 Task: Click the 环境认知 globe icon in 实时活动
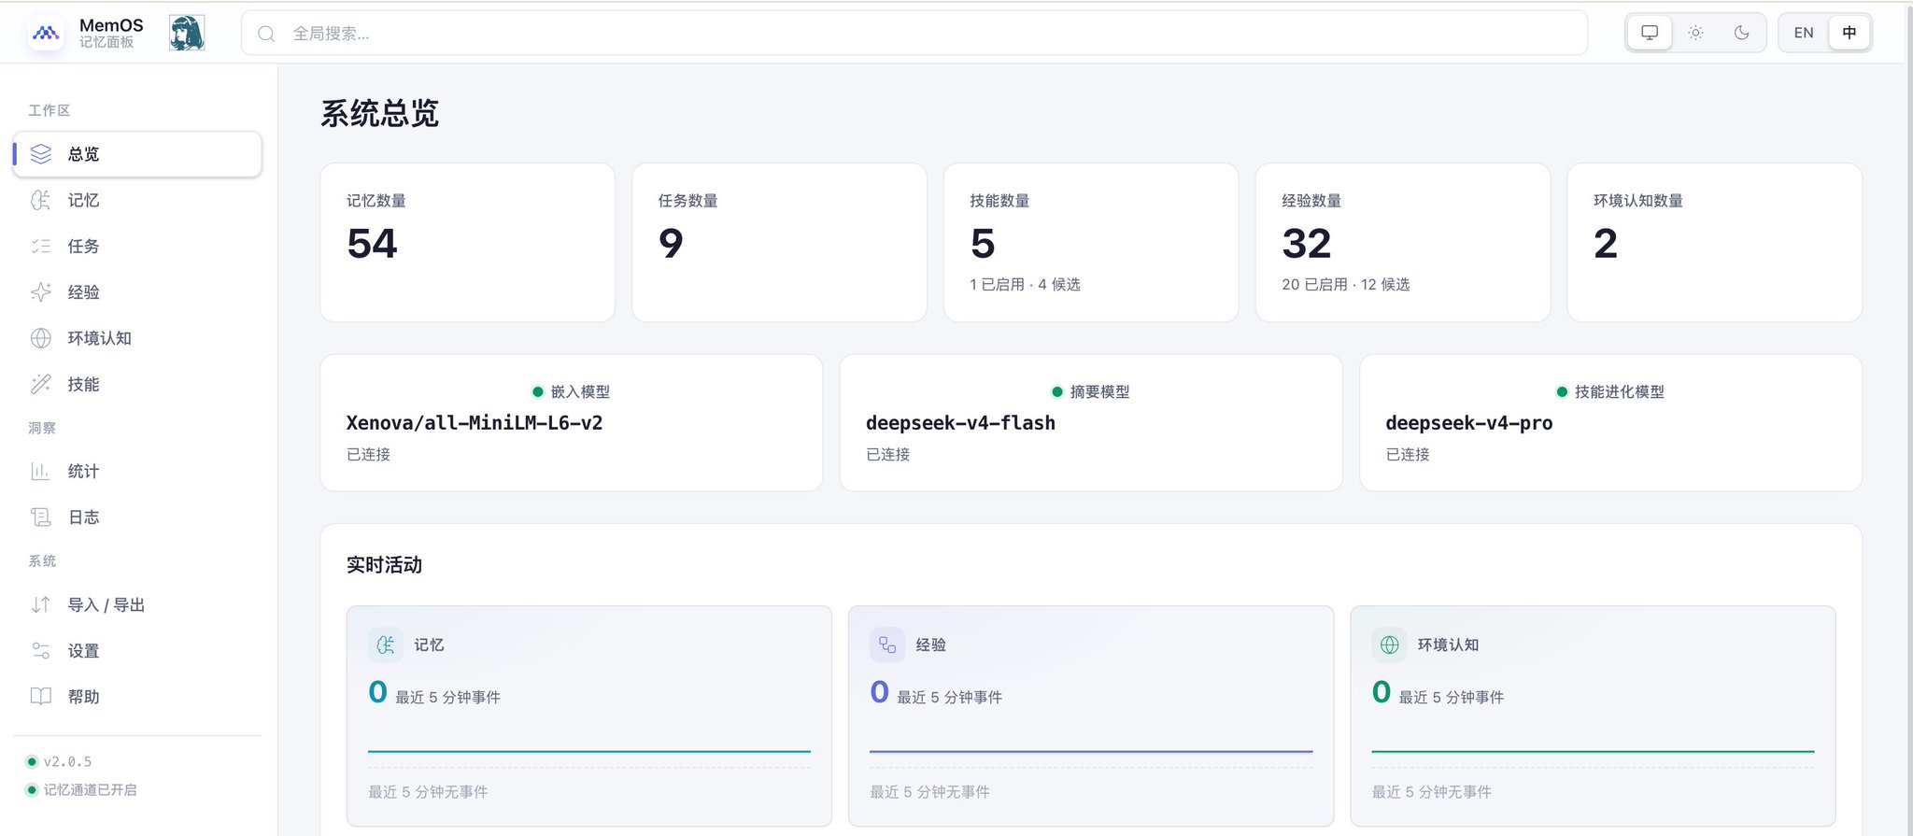1389,645
